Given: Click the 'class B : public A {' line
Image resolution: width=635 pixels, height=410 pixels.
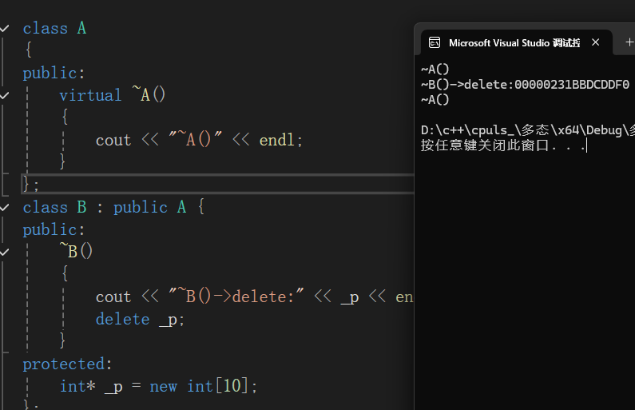Looking at the screenshot, I should point(113,207).
